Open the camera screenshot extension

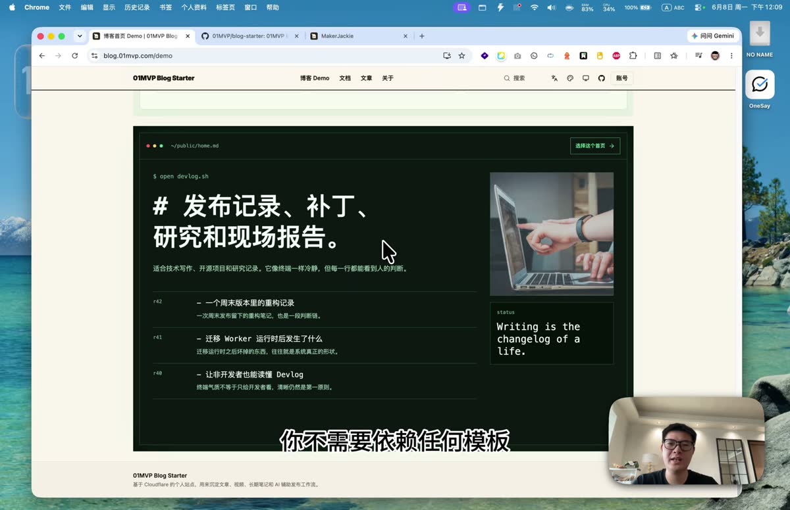[517, 56]
